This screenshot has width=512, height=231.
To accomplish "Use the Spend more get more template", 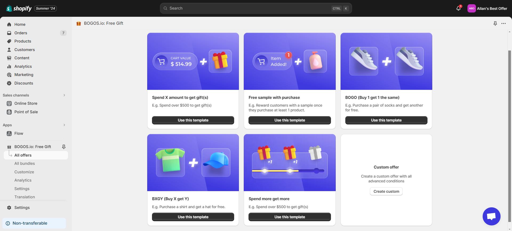I will click(x=290, y=217).
